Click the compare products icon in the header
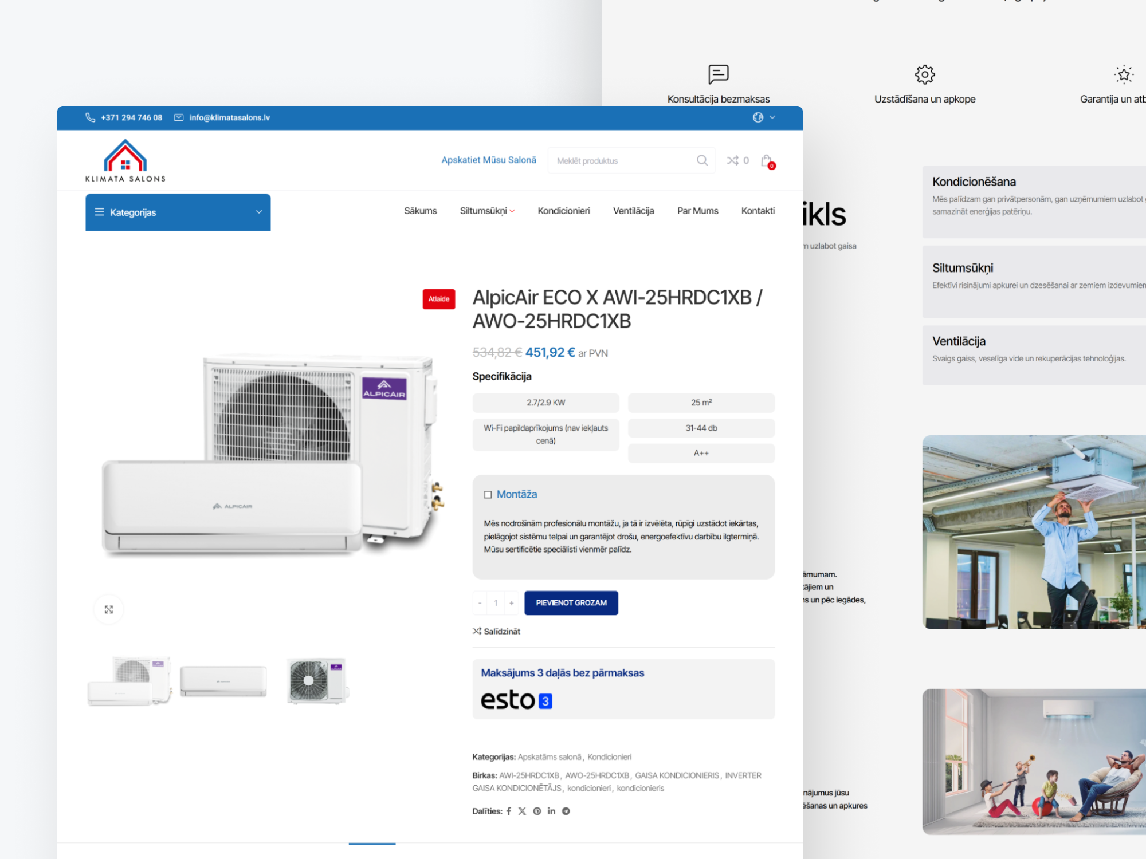This screenshot has width=1146, height=859. pos(733,160)
